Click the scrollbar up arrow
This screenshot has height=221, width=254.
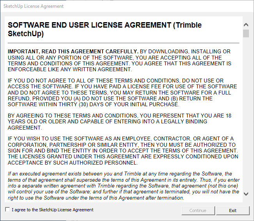[246, 25]
